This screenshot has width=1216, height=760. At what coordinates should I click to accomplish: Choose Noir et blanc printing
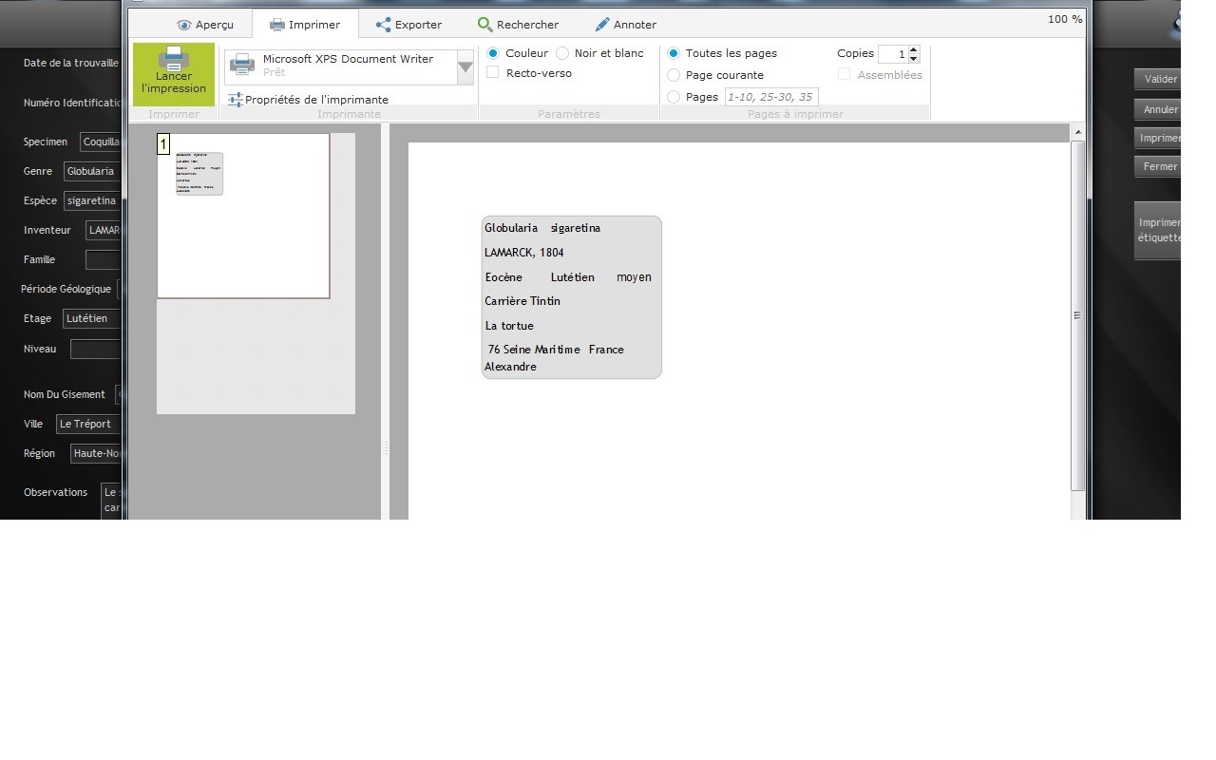point(562,53)
